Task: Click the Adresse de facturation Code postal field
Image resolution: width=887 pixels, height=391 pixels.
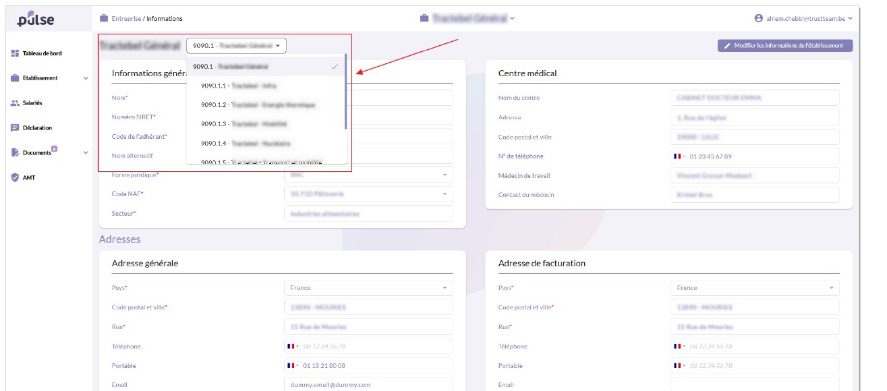Action: tap(755, 307)
